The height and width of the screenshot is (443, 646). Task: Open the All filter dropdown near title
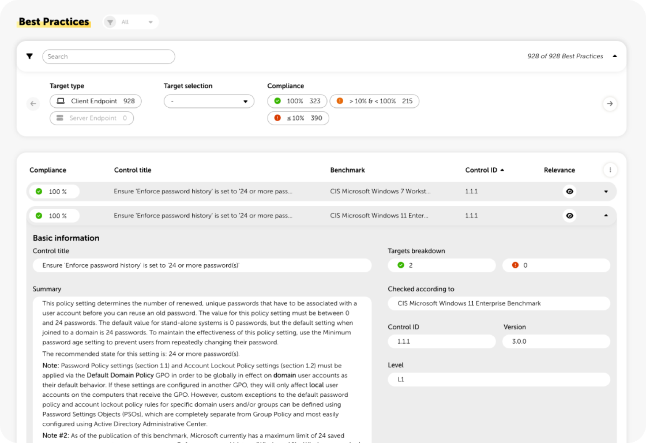[131, 22]
